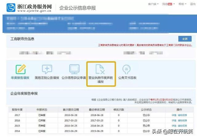View 详情 of the 2016 report

[174, 120]
